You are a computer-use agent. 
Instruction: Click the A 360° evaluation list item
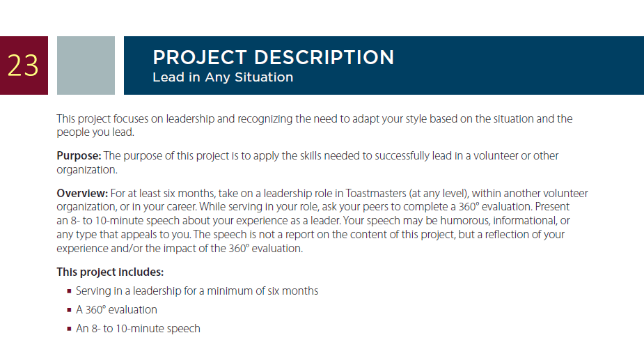pyautogui.click(x=117, y=309)
